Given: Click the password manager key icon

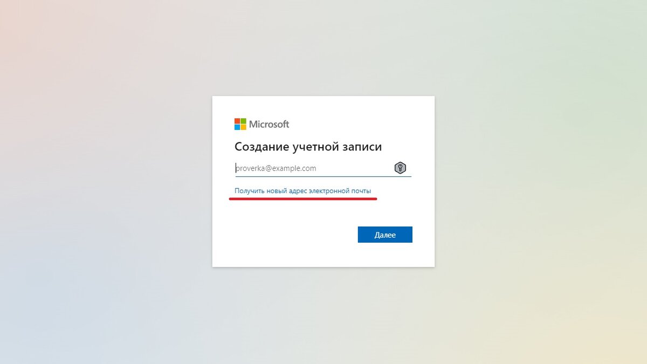Looking at the screenshot, I should click(400, 168).
